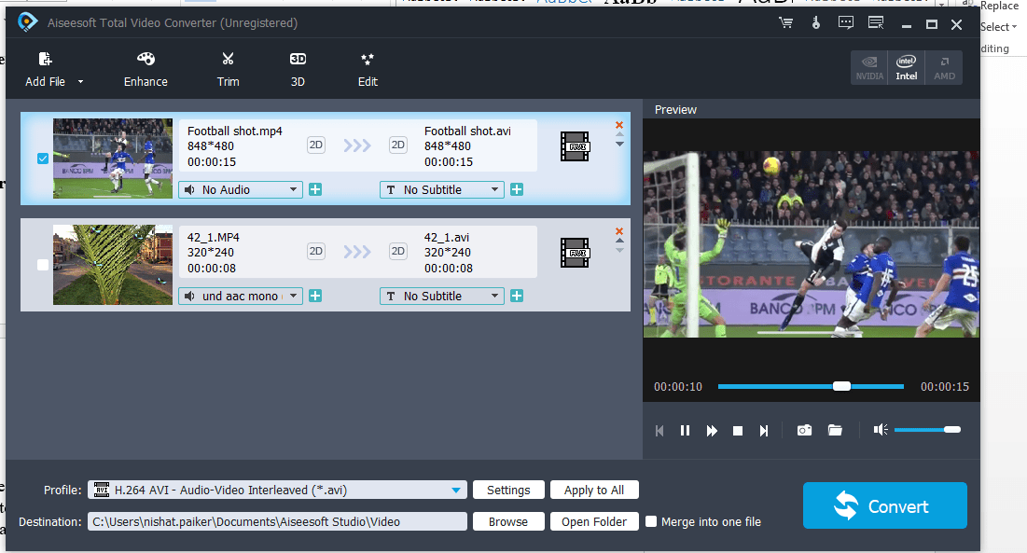The width and height of the screenshot is (1027, 553).
Task: Toggle Intel acceleration
Action: coord(907,68)
